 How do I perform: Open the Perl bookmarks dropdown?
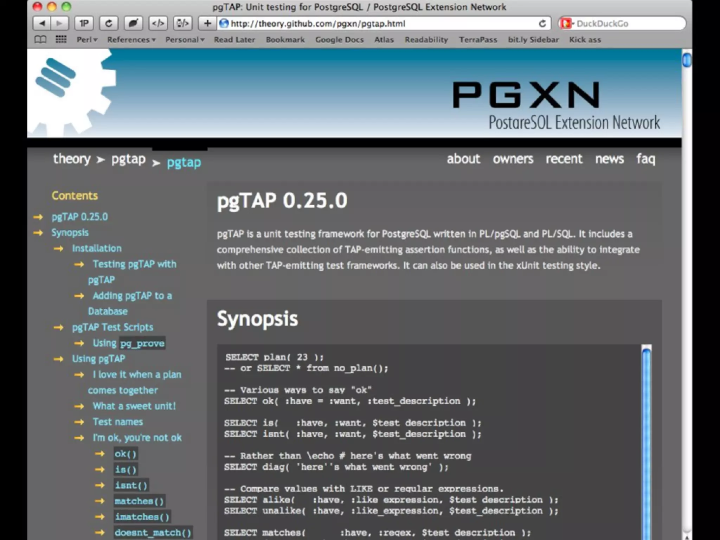pyautogui.click(x=87, y=40)
